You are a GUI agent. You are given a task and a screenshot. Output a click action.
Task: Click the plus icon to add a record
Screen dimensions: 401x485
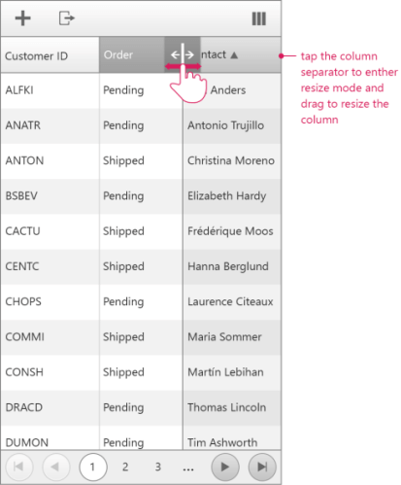[x=22, y=18]
